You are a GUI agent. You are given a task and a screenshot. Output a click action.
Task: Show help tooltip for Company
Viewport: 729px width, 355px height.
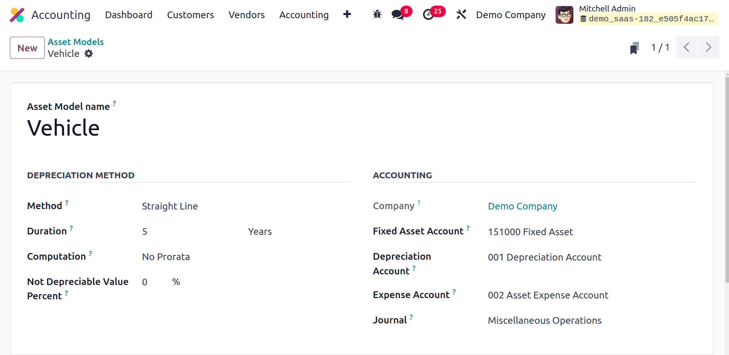point(419,203)
